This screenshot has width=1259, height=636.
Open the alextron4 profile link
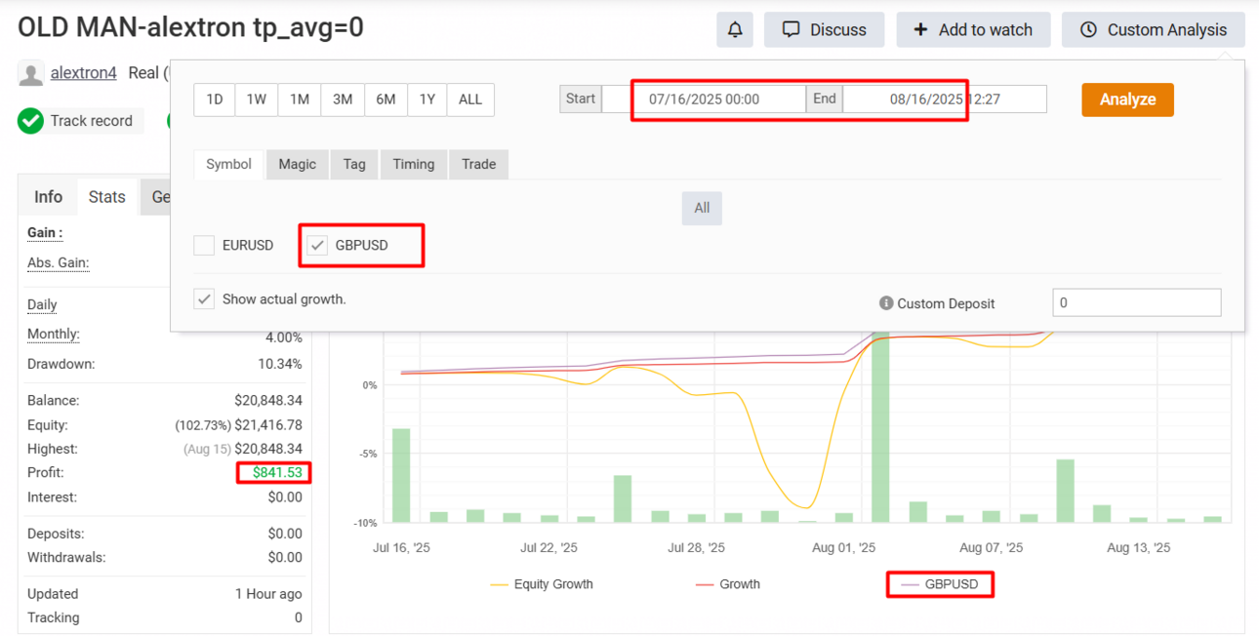point(84,73)
